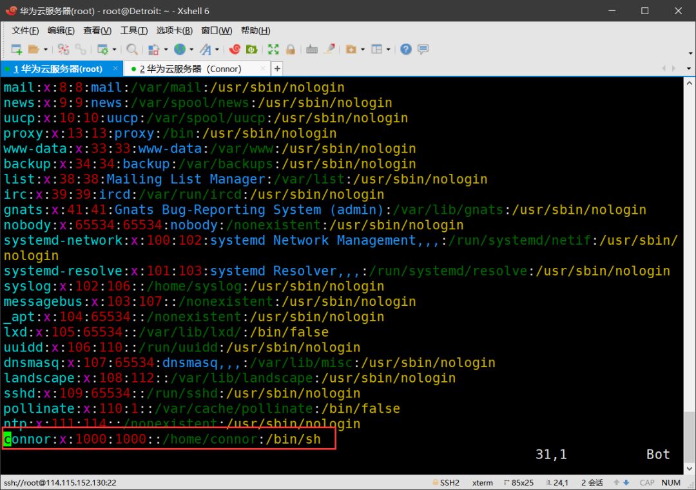The height and width of the screenshot is (490, 696).
Task: Expand the Font dropdown arrow
Action: (x=218, y=49)
